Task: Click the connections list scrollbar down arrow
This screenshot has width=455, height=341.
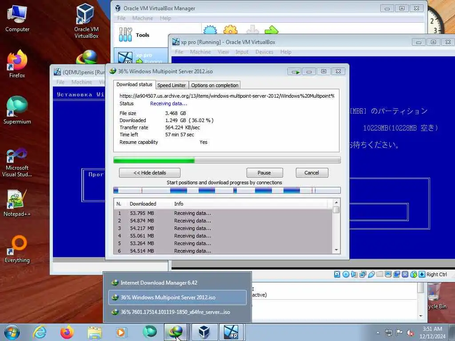Action: [x=336, y=250]
